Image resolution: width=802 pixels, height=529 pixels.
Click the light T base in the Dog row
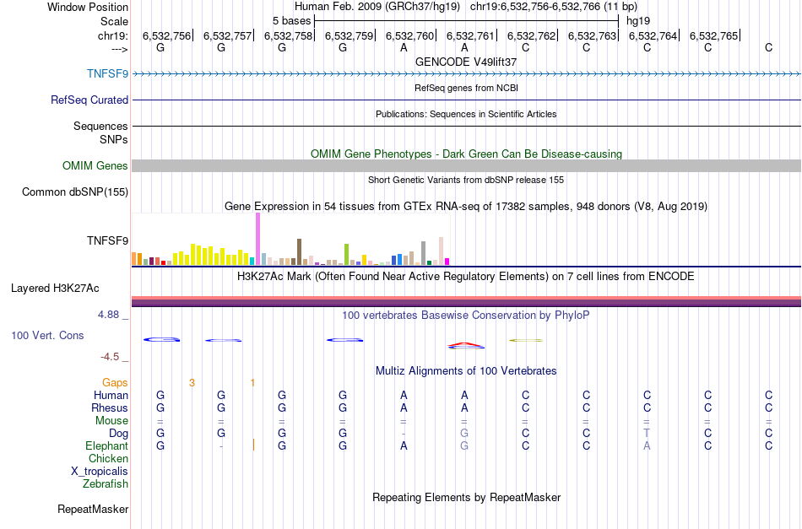pyautogui.click(x=647, y=433)
